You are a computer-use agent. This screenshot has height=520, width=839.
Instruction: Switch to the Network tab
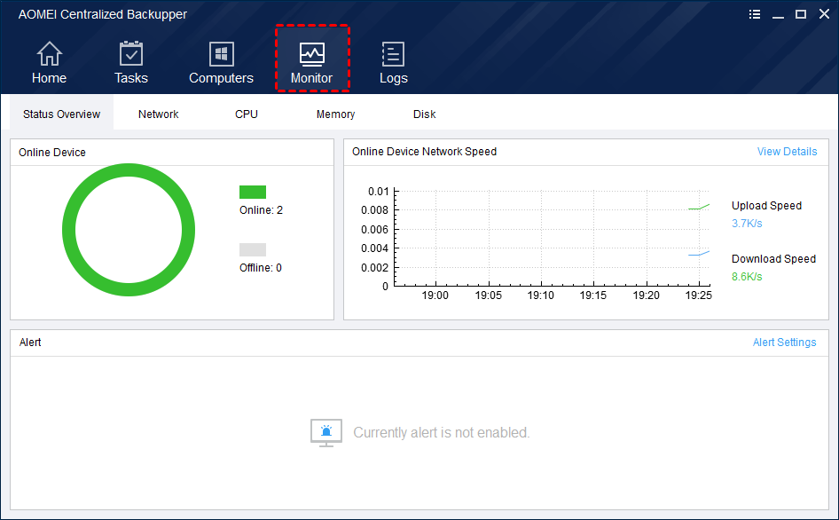(159, 114)
